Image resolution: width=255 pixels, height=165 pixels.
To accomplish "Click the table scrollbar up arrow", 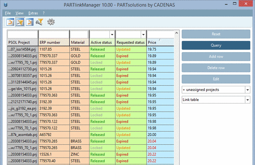I will [x=176, y=33].
